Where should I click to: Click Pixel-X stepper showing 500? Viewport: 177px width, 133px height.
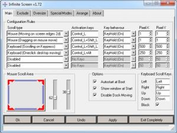[x=151, y=46]
